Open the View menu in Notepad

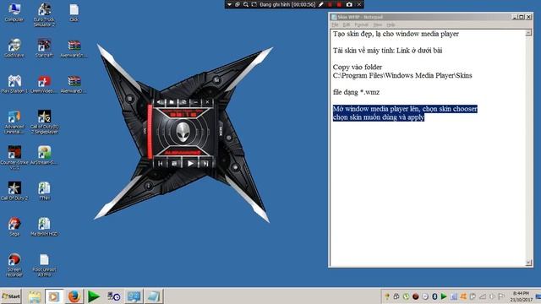click(378, 24)
